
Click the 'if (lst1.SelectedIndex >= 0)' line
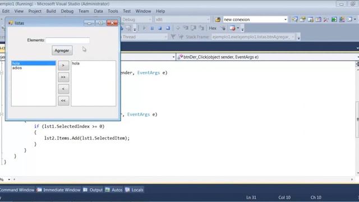[x=69, y=126]
